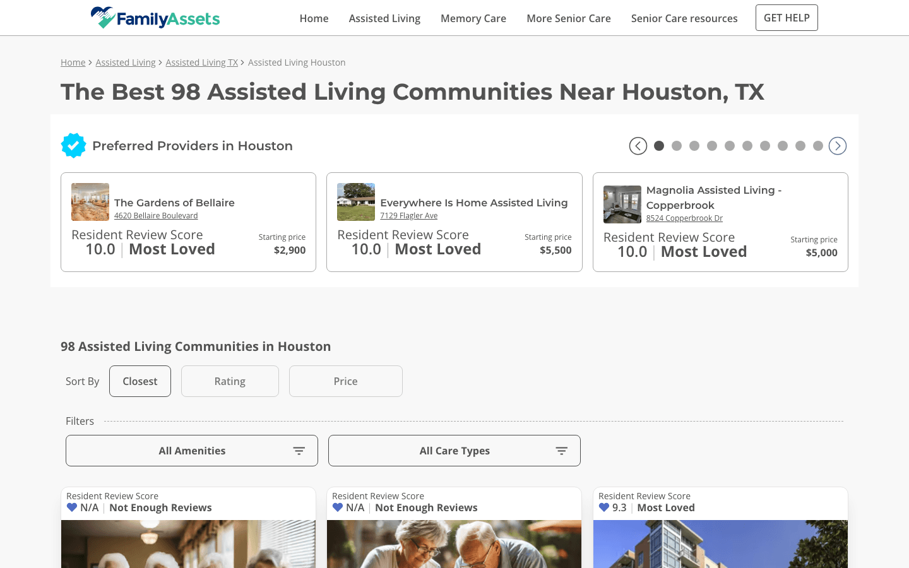
Task: Click the blue verified badge icon
Action: [74, 146]
